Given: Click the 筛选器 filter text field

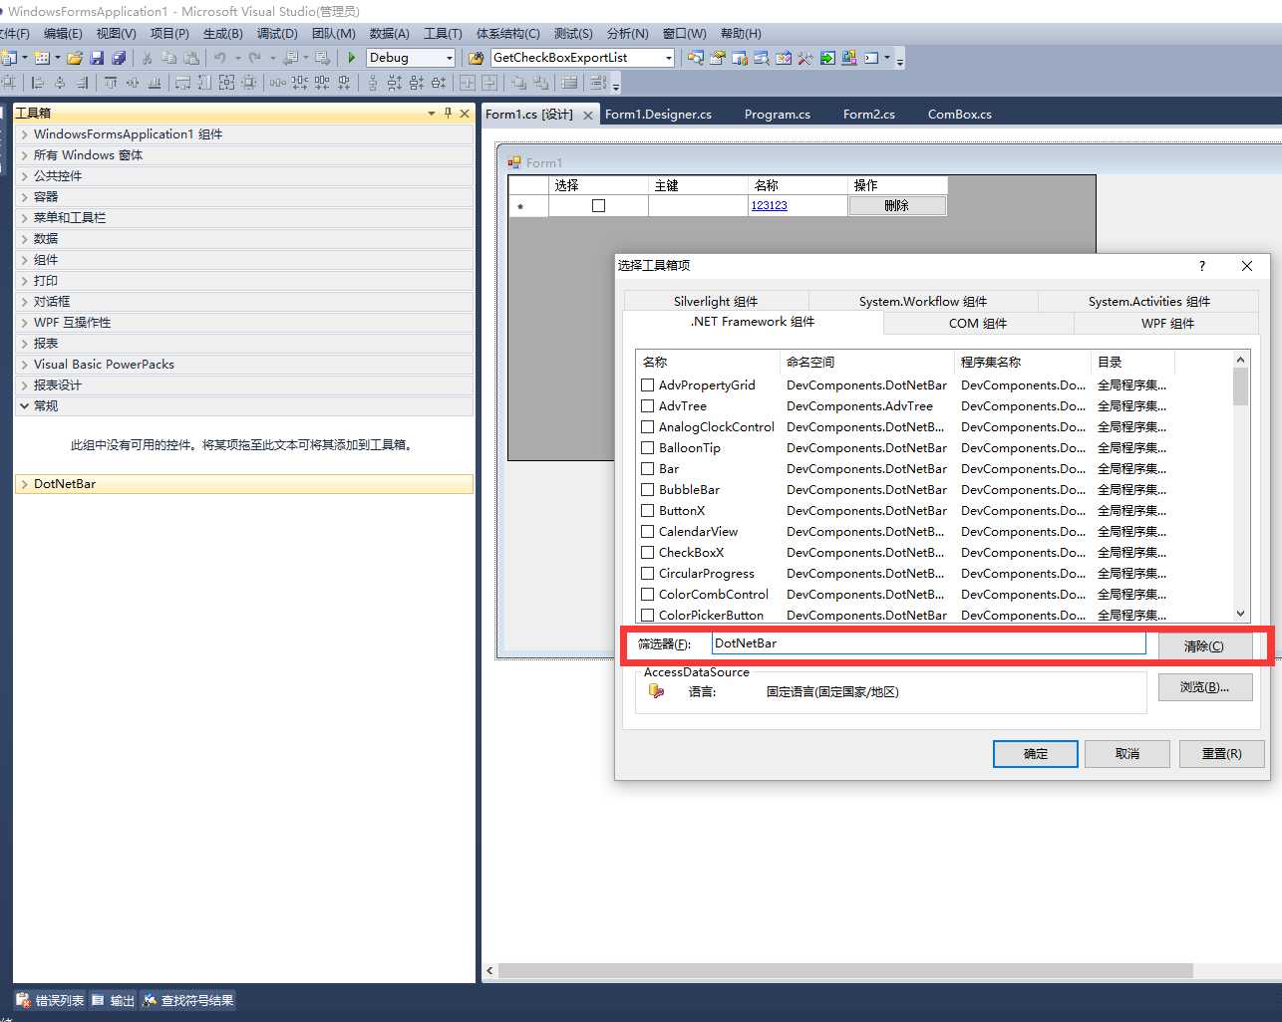Looking at the screenshot, I should (928, 643).
